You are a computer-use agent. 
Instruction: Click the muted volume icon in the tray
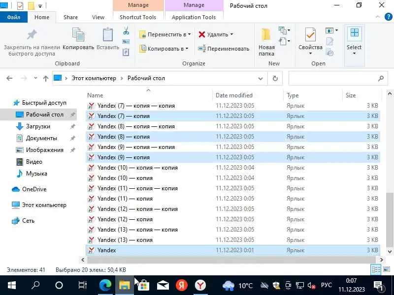(312, 286)
